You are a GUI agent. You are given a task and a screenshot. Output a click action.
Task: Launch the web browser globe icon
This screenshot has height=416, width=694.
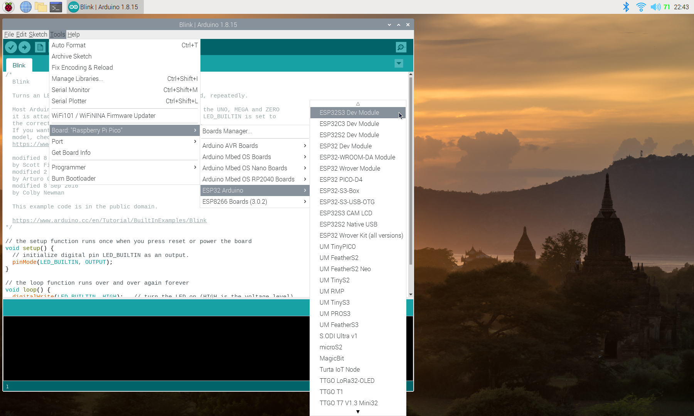point(26,7)
